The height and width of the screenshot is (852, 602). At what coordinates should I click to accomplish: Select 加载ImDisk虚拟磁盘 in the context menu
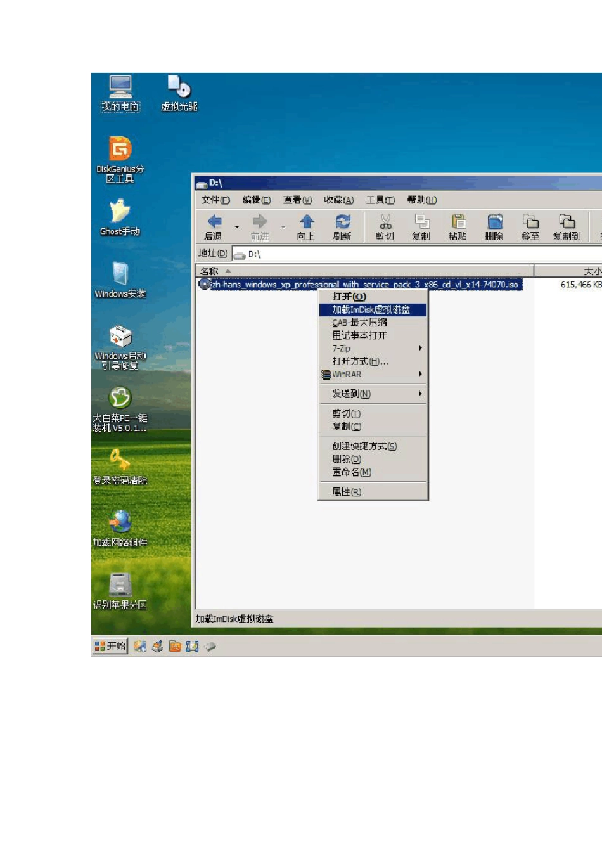371,309
